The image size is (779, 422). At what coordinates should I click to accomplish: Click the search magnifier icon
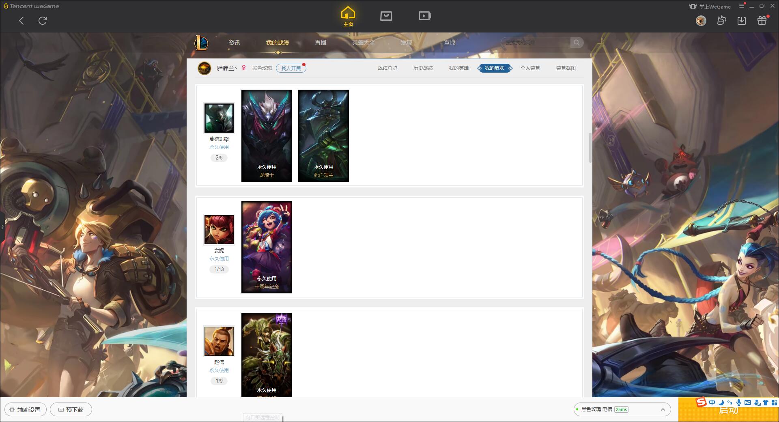[x=577, y=43]
